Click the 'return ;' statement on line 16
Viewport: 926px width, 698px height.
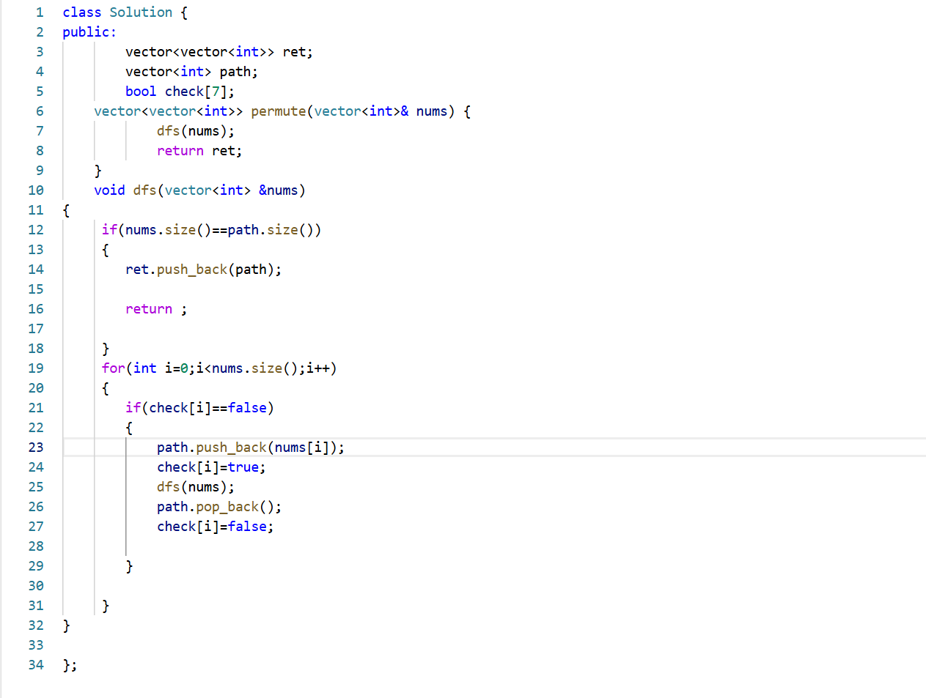coord(156,309)
